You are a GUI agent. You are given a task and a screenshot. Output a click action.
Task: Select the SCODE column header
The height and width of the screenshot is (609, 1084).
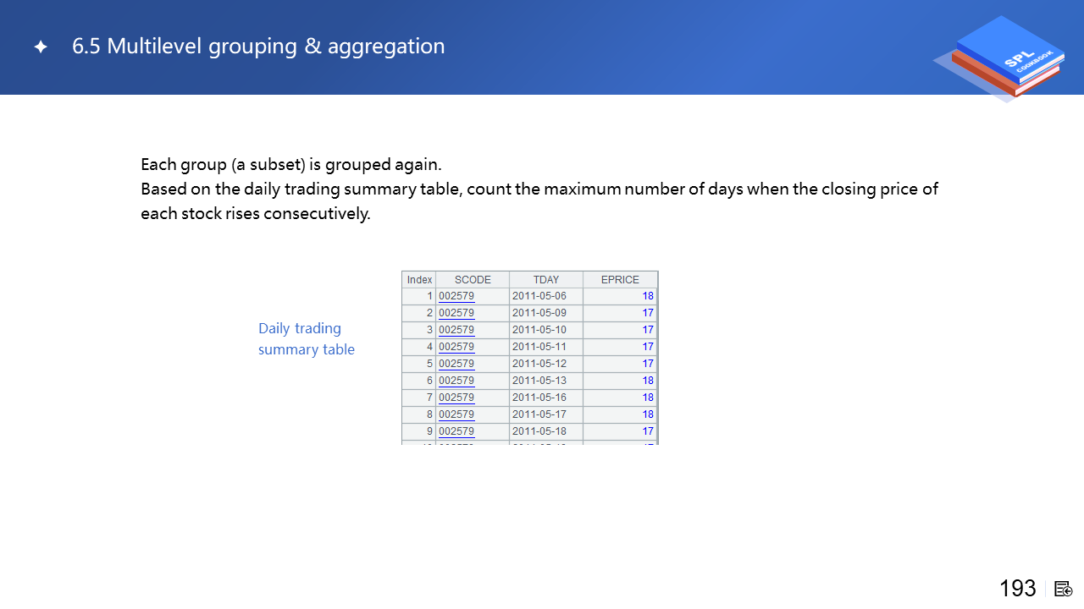[x=473, y=280]
